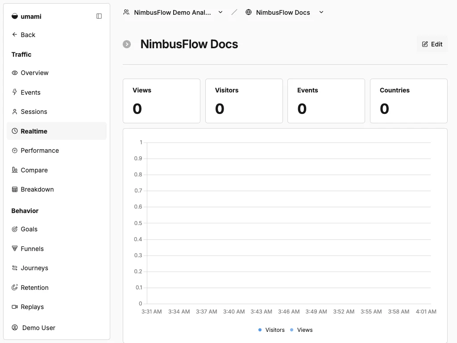This screenshot has height=343, width=457.
Task: Open the NimbusFlow Docs website dropdown chevron
Action: [321, 12]
